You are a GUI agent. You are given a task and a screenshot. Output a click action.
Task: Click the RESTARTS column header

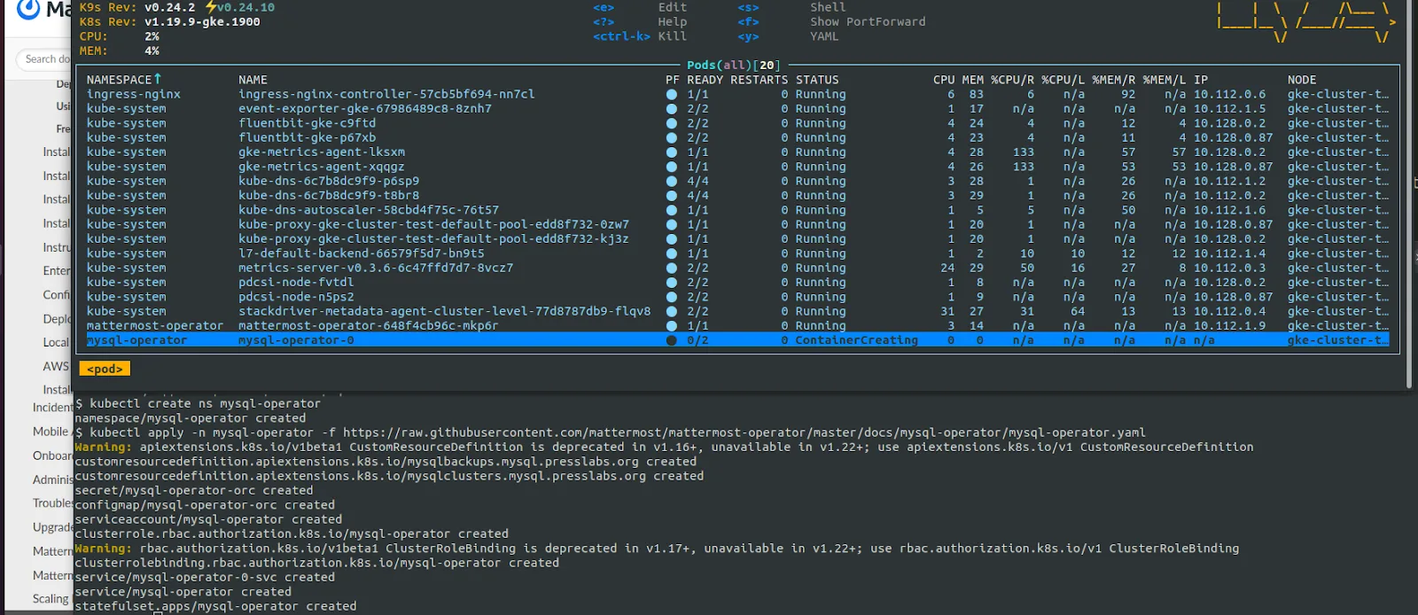759,80
